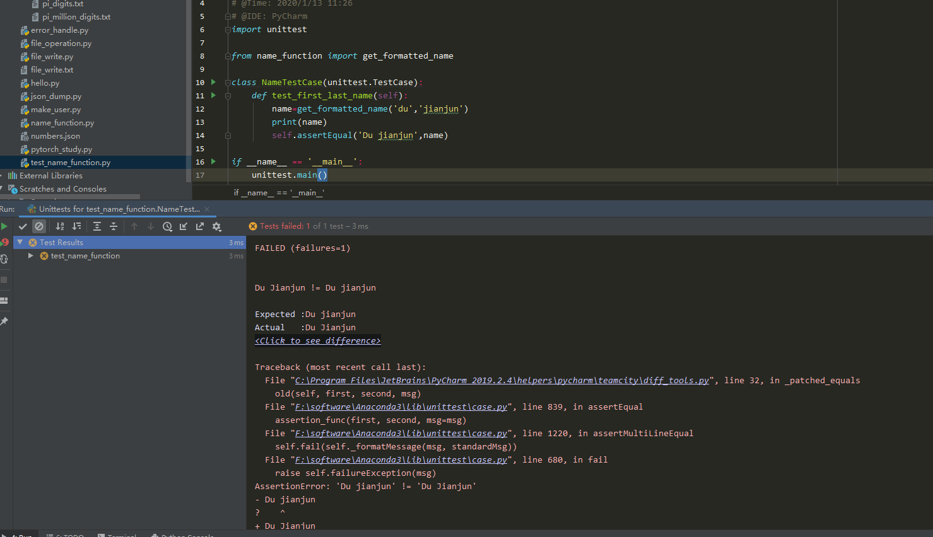
Task: Click External Libraries bar-chart icon
Action: [x=13, y=176]
